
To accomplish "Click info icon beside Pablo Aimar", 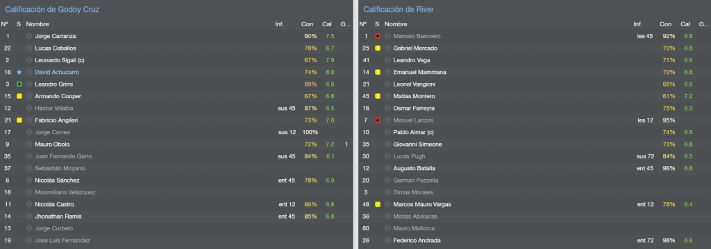I will [387, 132].
